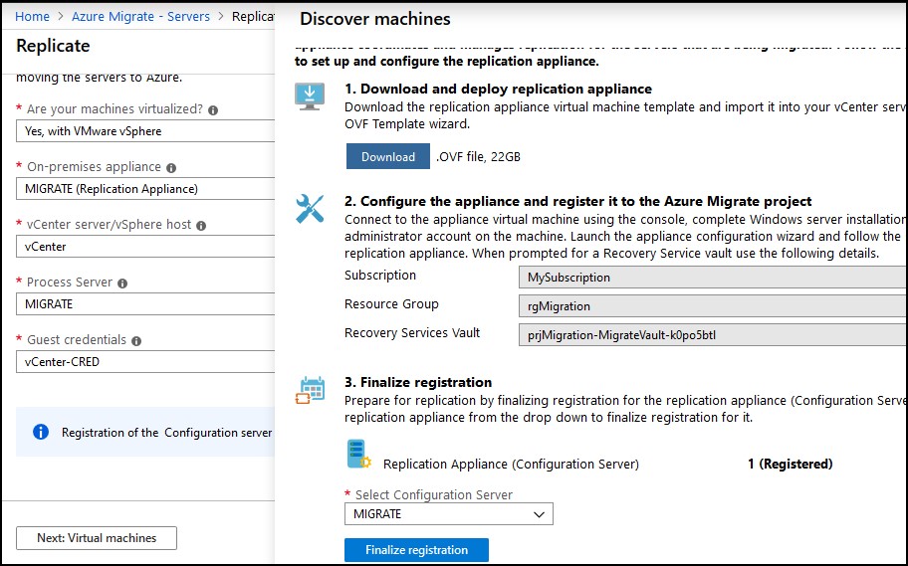The width and height of the screenshot is (908, 566).
Task: Open the vCenter server dropdown field
Action: tap(145, 246)
